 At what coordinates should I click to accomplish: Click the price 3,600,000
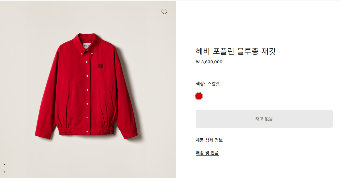click(x=211, y=62)
